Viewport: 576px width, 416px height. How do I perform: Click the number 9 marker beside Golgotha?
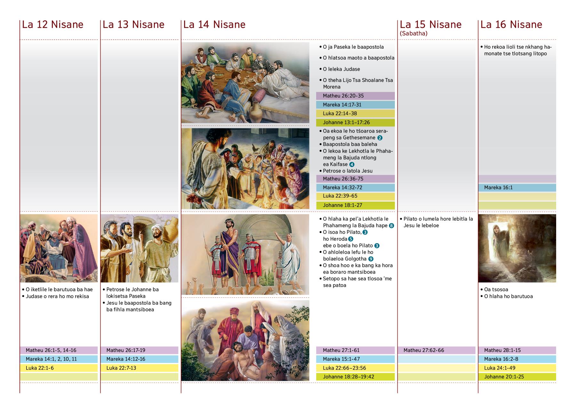pos(371,259)
